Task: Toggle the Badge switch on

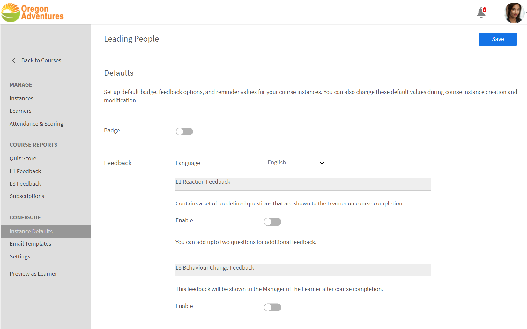Action: [184, 132]
